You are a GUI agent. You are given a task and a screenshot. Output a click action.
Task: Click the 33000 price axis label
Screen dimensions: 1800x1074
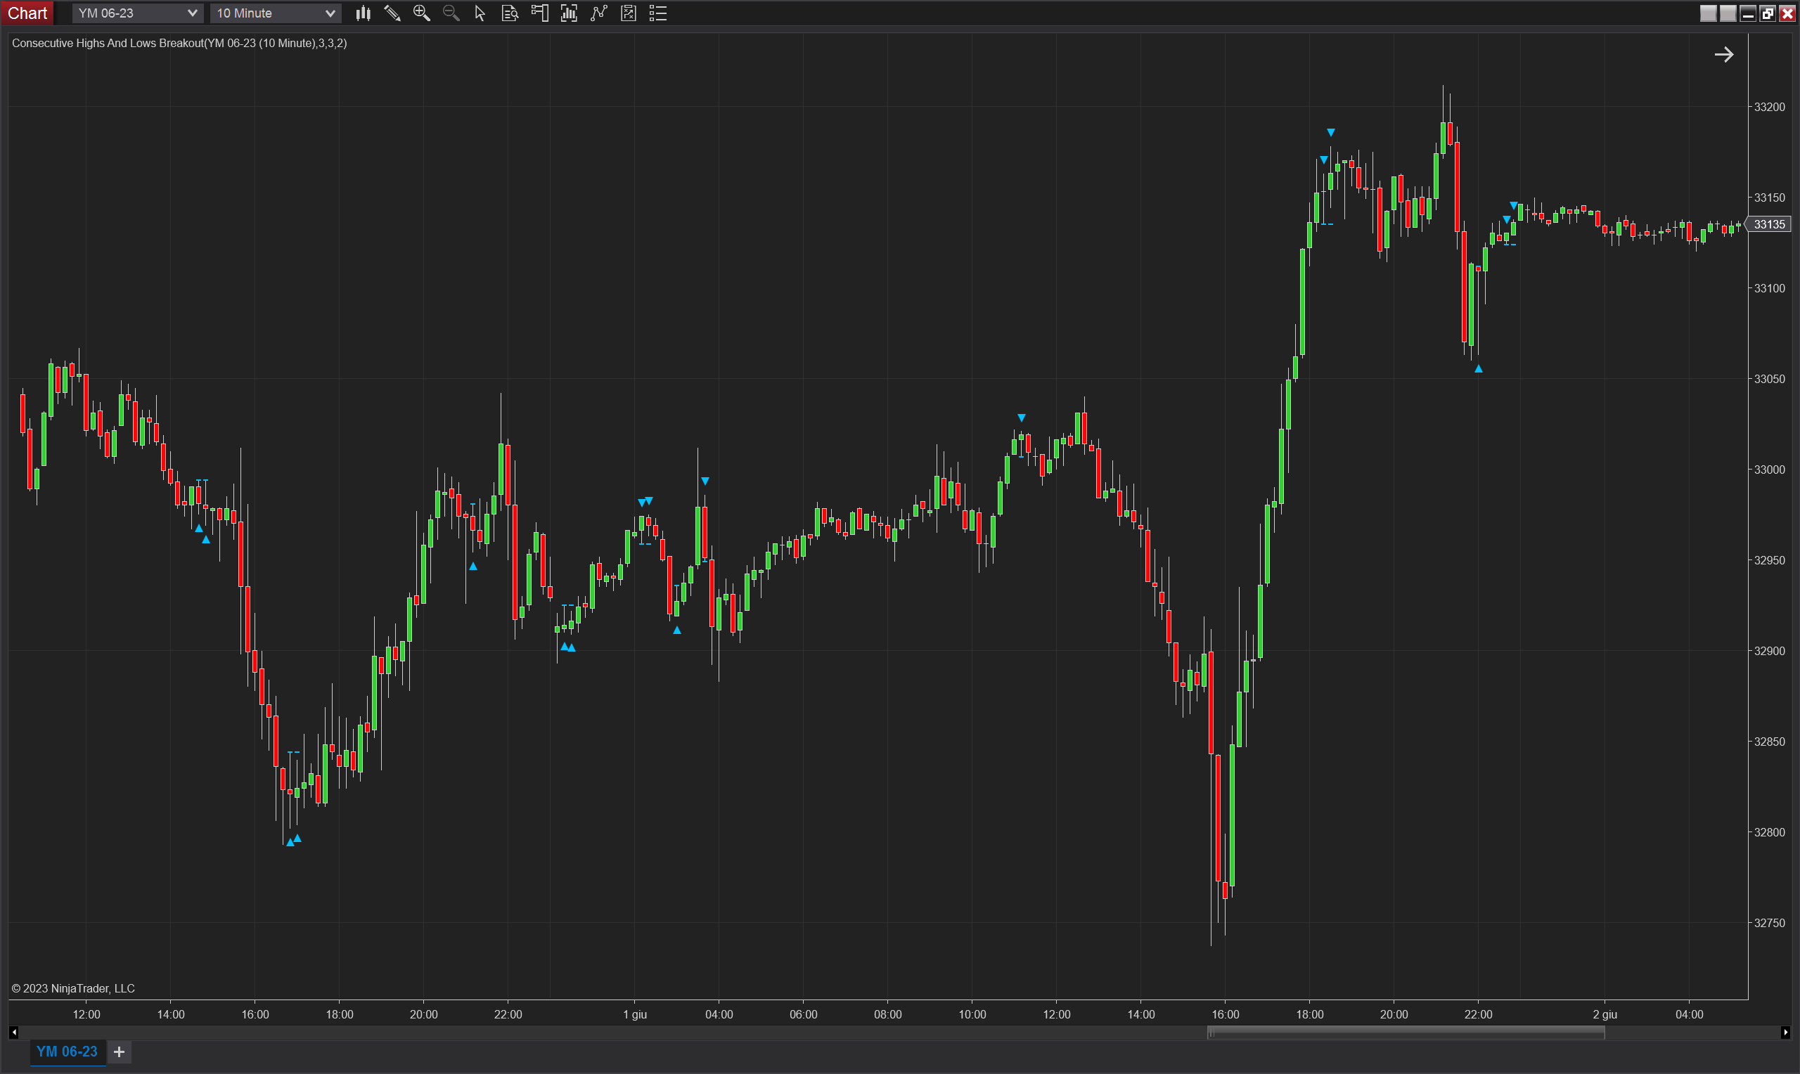[x=1770, y=470]
